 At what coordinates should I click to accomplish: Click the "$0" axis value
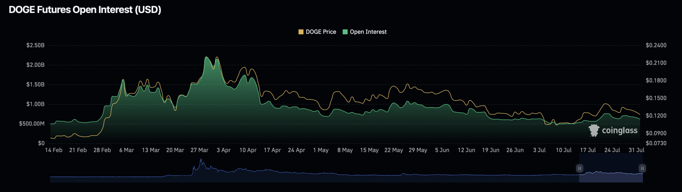[41, 143]
